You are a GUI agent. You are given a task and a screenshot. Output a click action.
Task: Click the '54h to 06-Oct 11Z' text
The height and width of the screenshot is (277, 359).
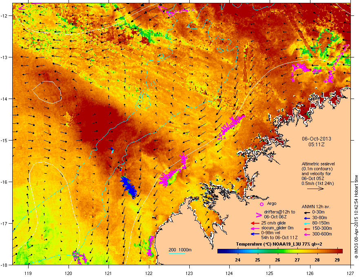point(279,237)
